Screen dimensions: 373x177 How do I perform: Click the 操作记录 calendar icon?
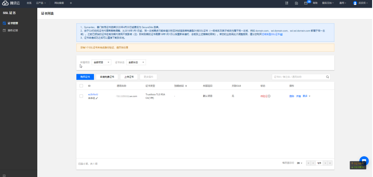click(4, 31)
